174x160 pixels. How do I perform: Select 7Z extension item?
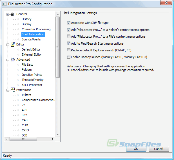tap(24, 105)
